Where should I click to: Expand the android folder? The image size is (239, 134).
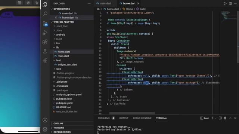tap(60, 35)
